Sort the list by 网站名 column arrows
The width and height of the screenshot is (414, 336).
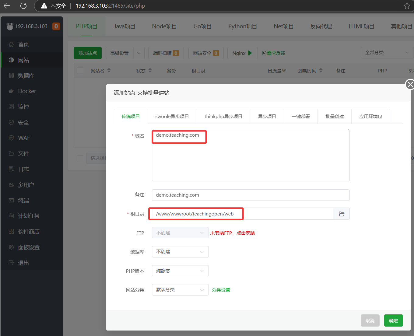click(x=109, y=71)
